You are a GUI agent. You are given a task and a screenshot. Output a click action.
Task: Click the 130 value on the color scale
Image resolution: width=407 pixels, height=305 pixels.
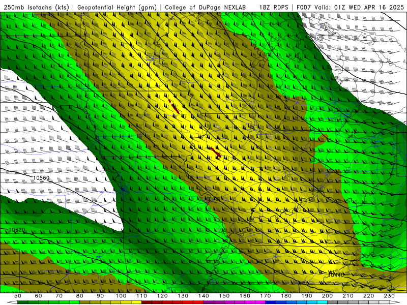pos(183,296)
